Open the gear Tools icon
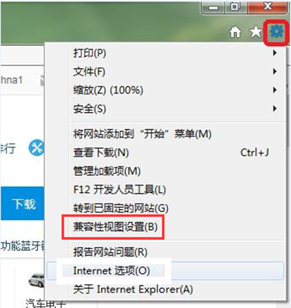Image resolution: width=291 pixels, height=308 pixels. click(x=277, y=32)
